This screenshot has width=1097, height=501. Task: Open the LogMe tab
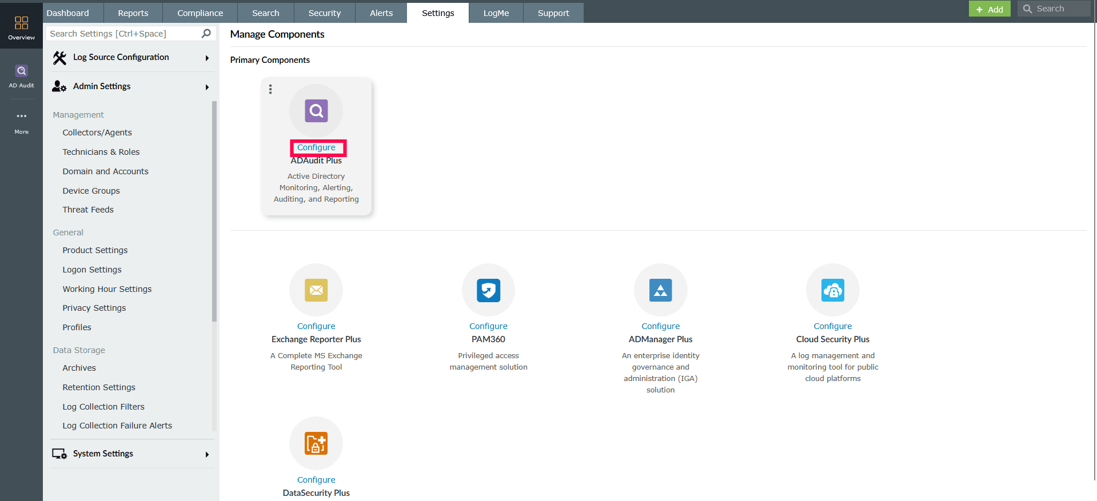(496, 13)
